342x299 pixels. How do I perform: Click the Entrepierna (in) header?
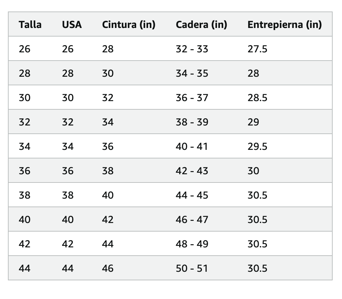coord(285,25)
